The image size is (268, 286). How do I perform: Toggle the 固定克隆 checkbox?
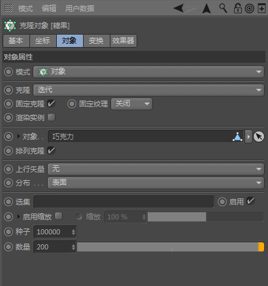(x=51, y=104)
